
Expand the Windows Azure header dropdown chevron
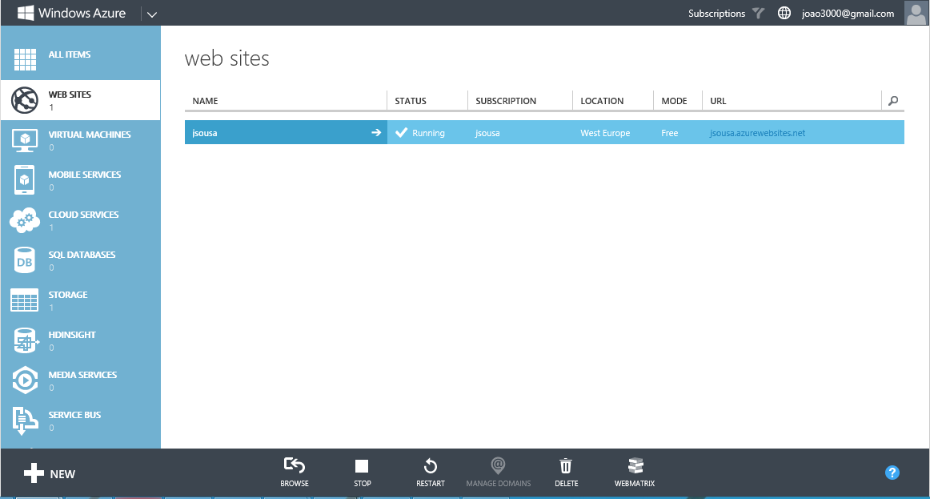pos(152,14)
